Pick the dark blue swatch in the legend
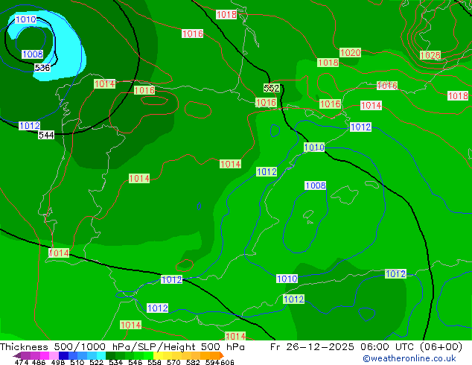The height and width of the screenshot is (365, 472). [x=63, y=355]
